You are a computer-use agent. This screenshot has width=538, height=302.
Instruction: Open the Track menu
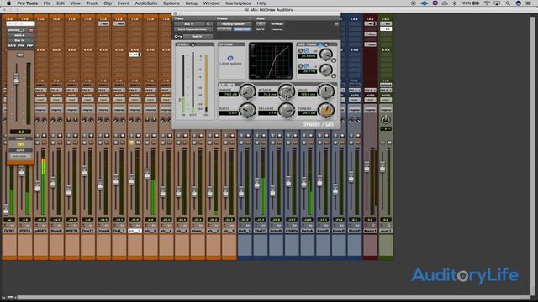coord(92,3)
